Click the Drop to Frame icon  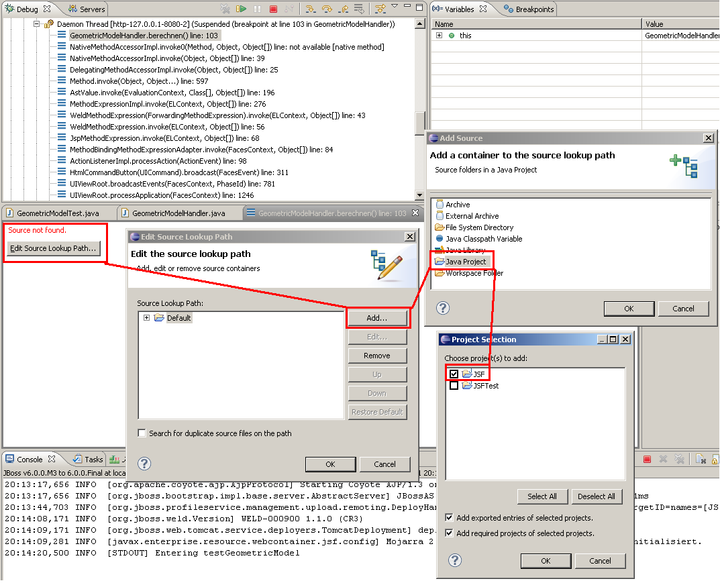coord(359,9)
